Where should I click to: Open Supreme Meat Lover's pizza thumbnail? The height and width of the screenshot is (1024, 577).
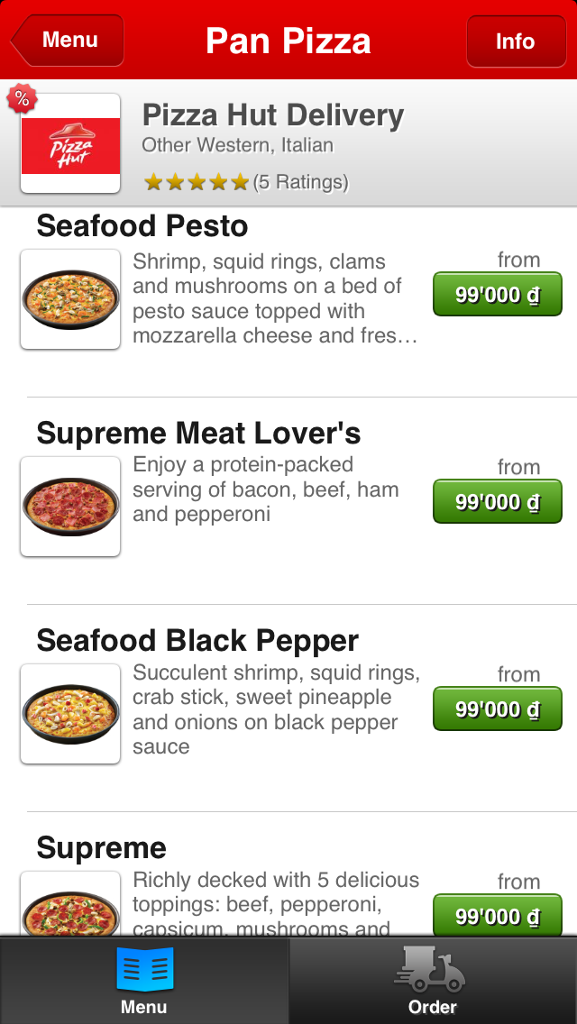pos(70,507)
